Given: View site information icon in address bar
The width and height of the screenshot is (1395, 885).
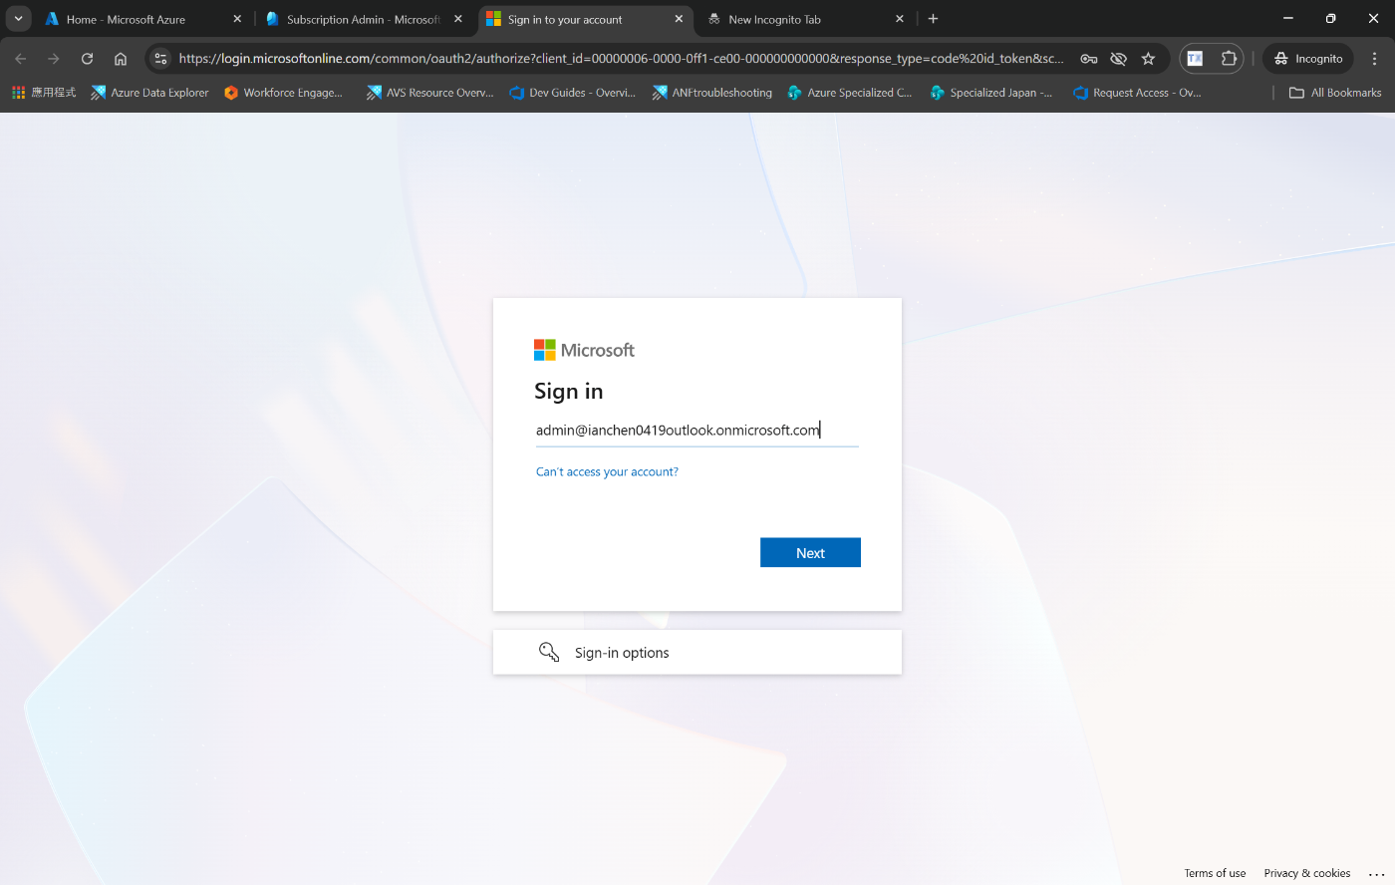Looking at the screenshot, I should coord(161,59).
